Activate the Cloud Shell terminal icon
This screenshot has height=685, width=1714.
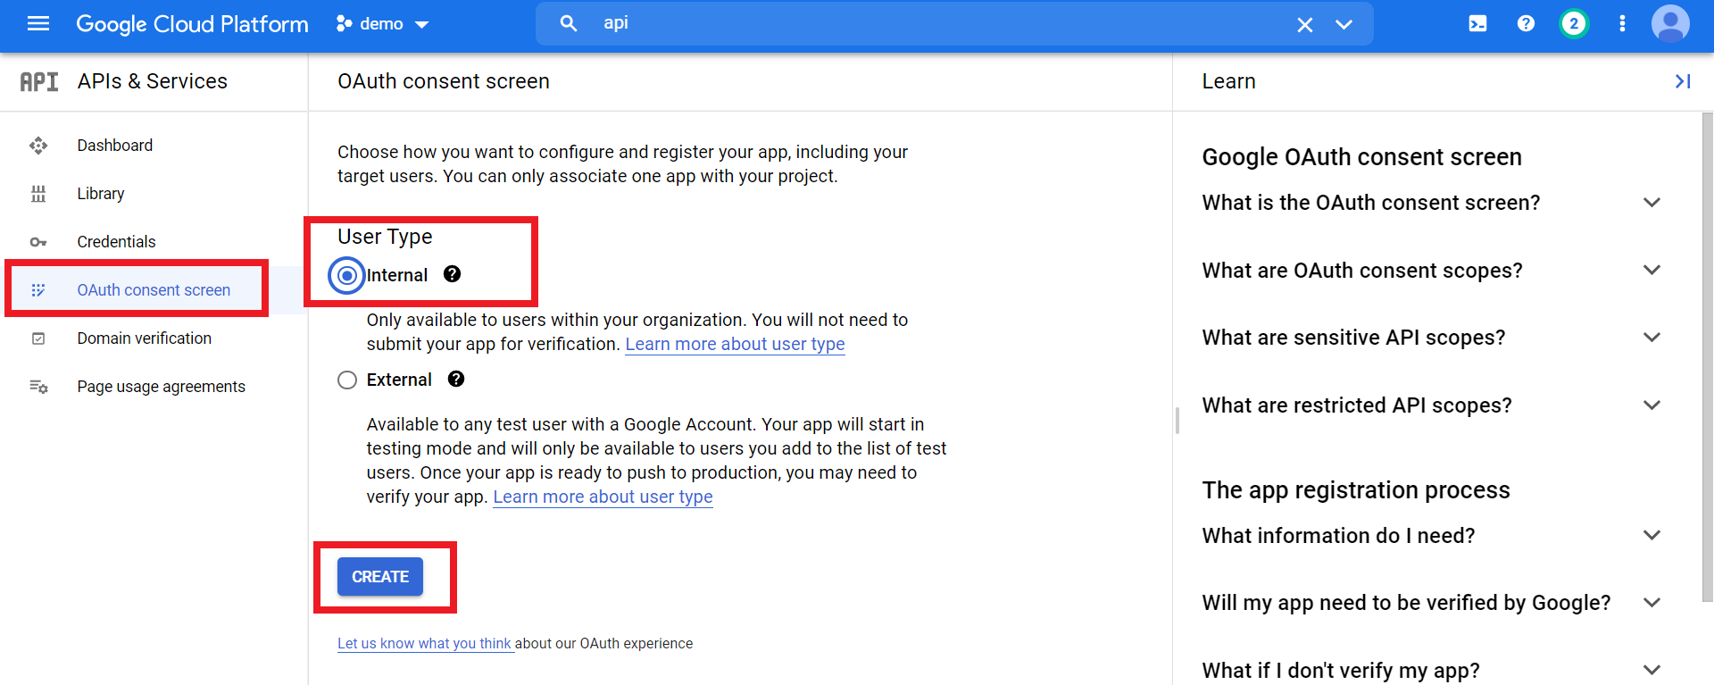1477,24
